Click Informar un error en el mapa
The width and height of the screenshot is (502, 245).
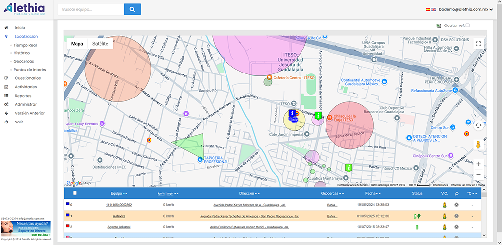coord(468,185)
